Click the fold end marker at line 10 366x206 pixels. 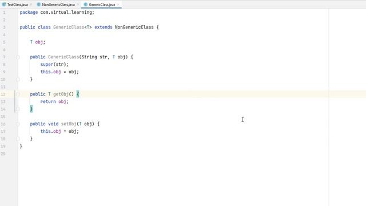(18, 80)
